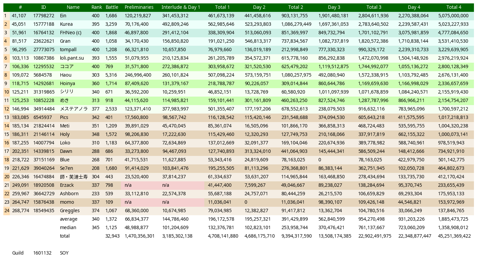Image resolution: width=477 pixels, height=261 pixels.
Task: Select the name 'めき'
Action: tap(64, 100)
